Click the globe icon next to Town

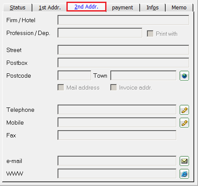(x=184, y=76)
